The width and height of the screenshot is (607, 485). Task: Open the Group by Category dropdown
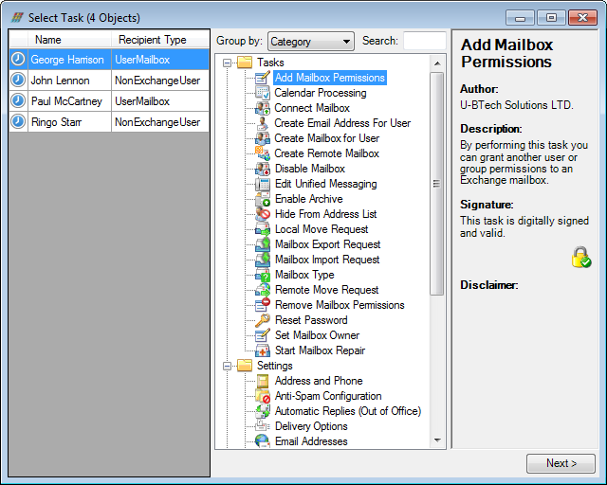click(x=311, y=42)
